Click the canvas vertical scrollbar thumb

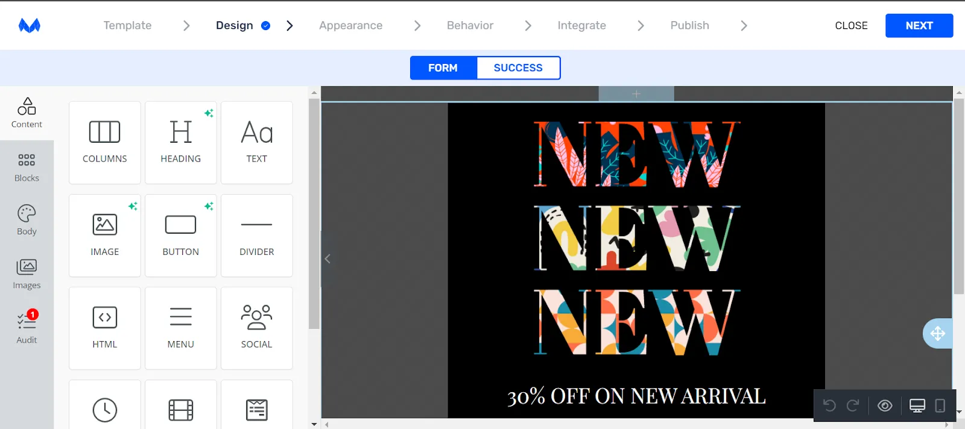[x=959, y=196]
